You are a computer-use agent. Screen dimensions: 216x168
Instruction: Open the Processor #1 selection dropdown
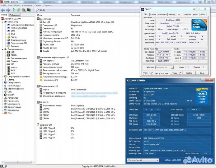[x=164, y=67]
